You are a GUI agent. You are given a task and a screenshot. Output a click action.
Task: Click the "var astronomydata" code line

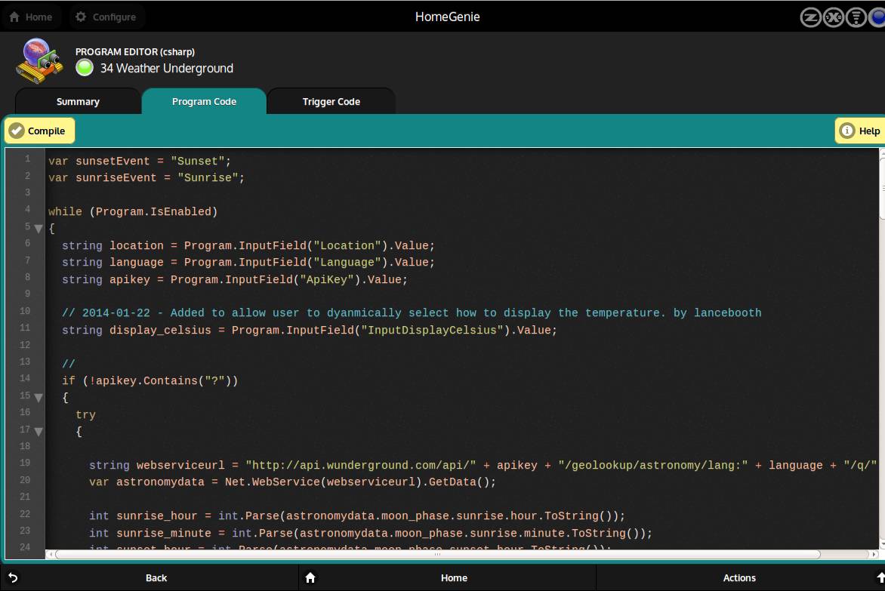[x=292, y=482]
